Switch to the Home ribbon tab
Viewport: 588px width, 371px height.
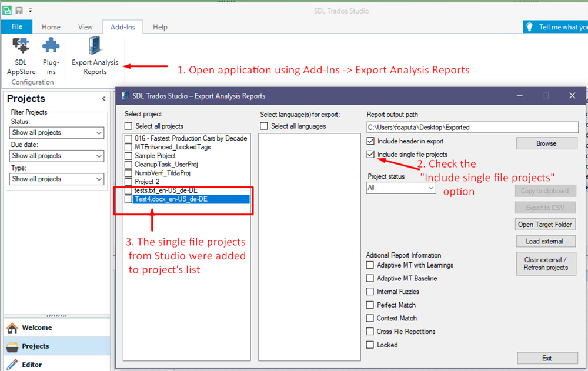coord(51,27)
